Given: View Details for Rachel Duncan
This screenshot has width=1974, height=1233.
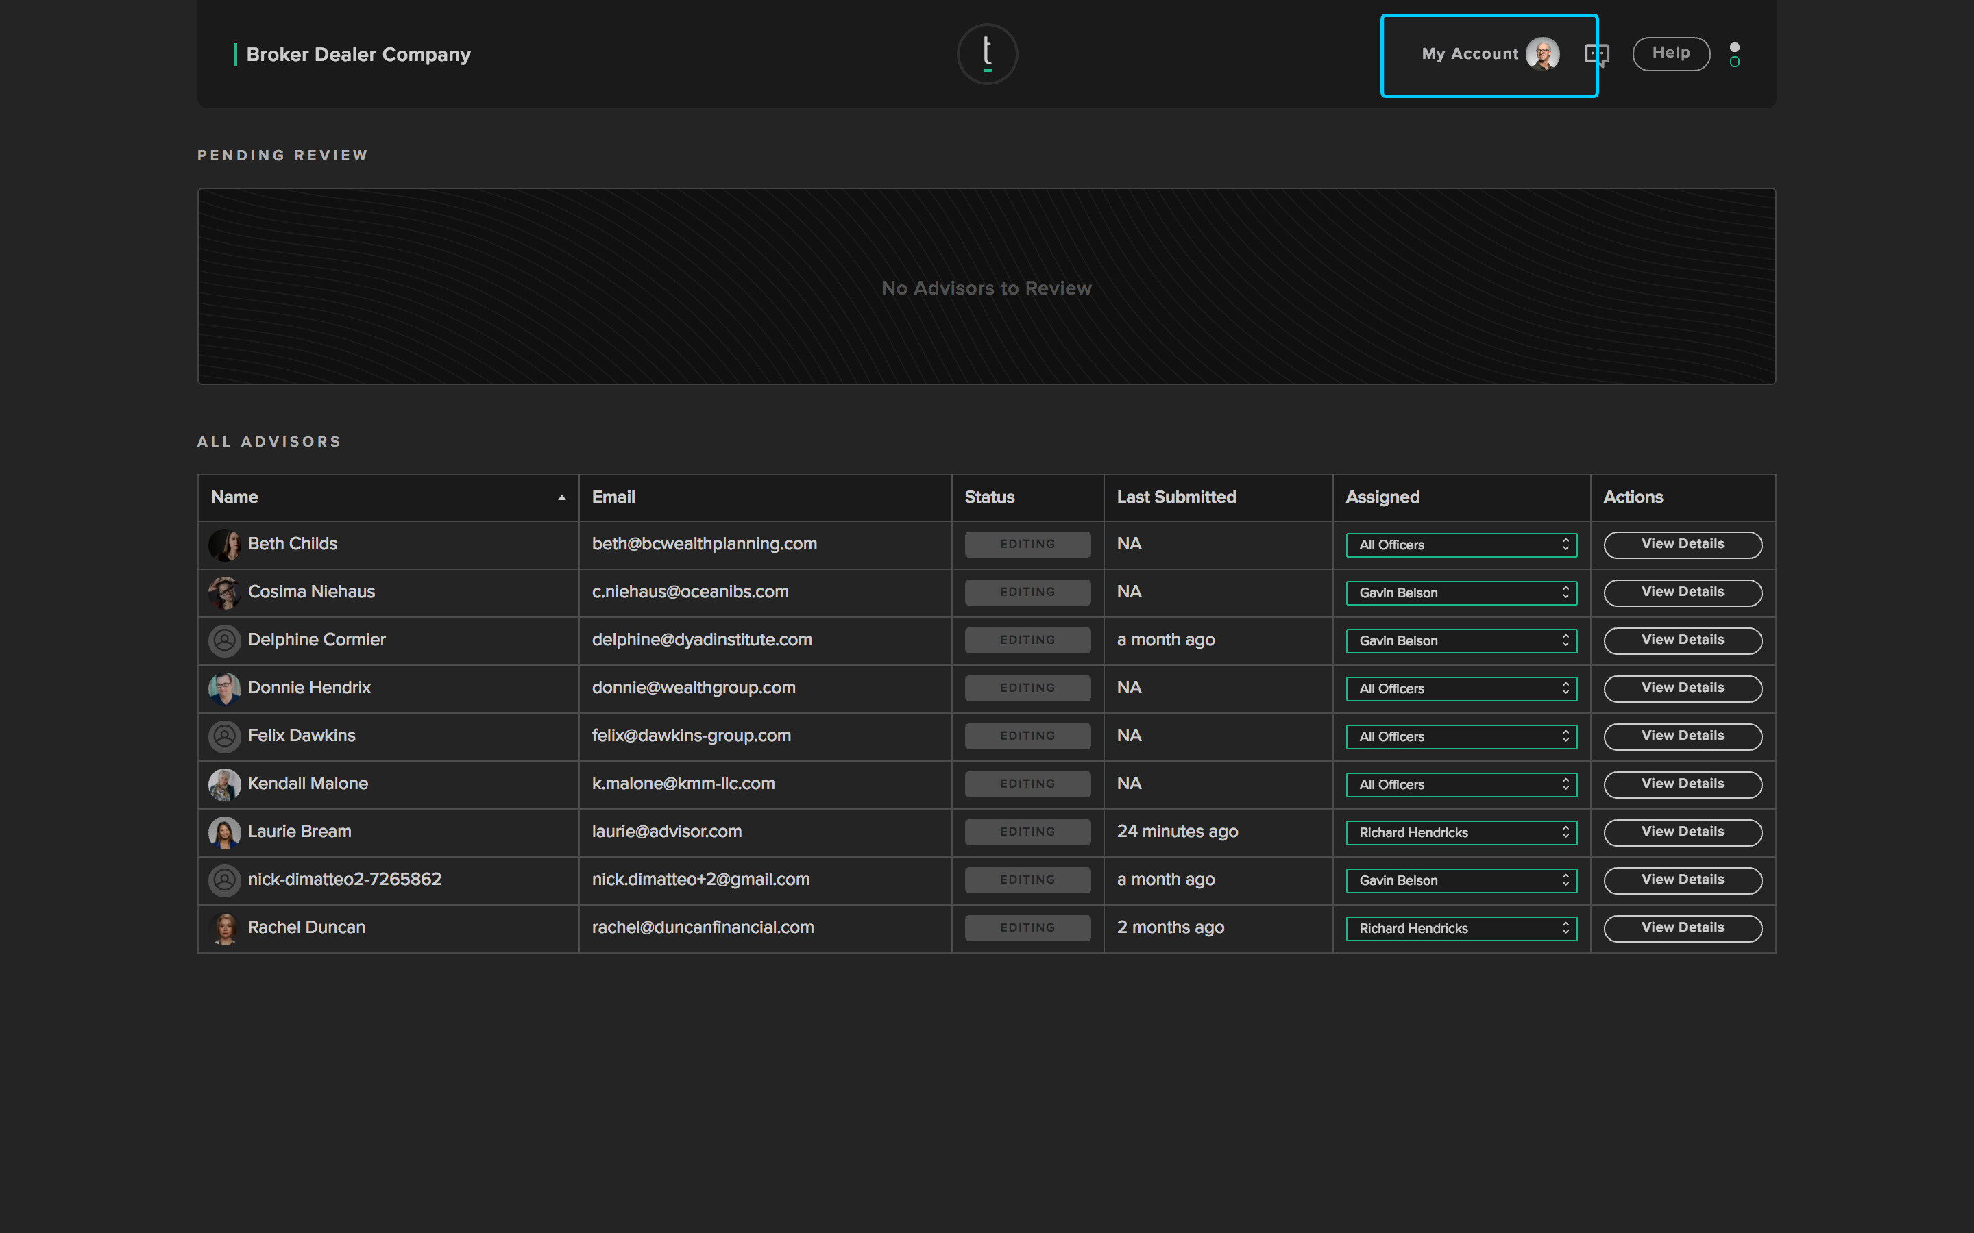Looking at the screenshot, I should click(x=1682, y=927).
